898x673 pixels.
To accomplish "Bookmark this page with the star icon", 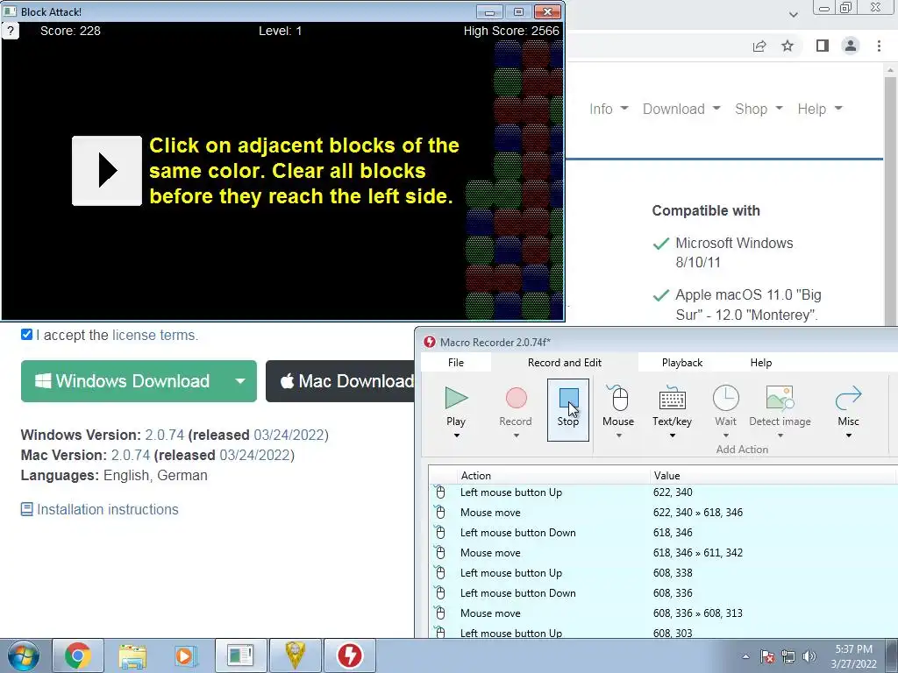I will click(788, 46).
